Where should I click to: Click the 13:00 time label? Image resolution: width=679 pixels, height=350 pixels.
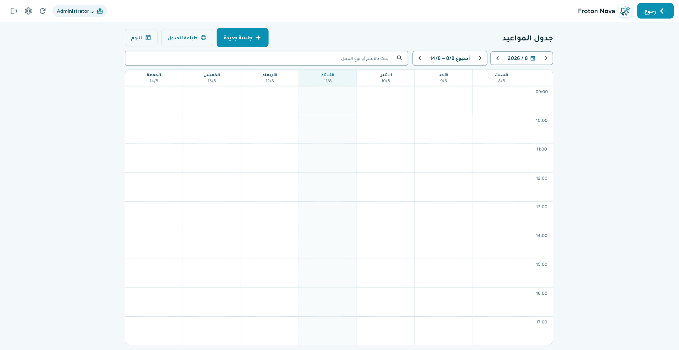[x=541, y=207]
